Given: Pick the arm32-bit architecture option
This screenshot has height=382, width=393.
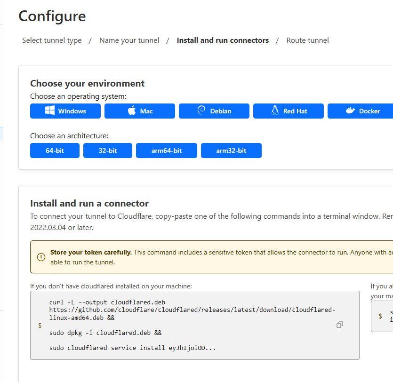Looking at the screenshot, I should (x=231, y=151).
